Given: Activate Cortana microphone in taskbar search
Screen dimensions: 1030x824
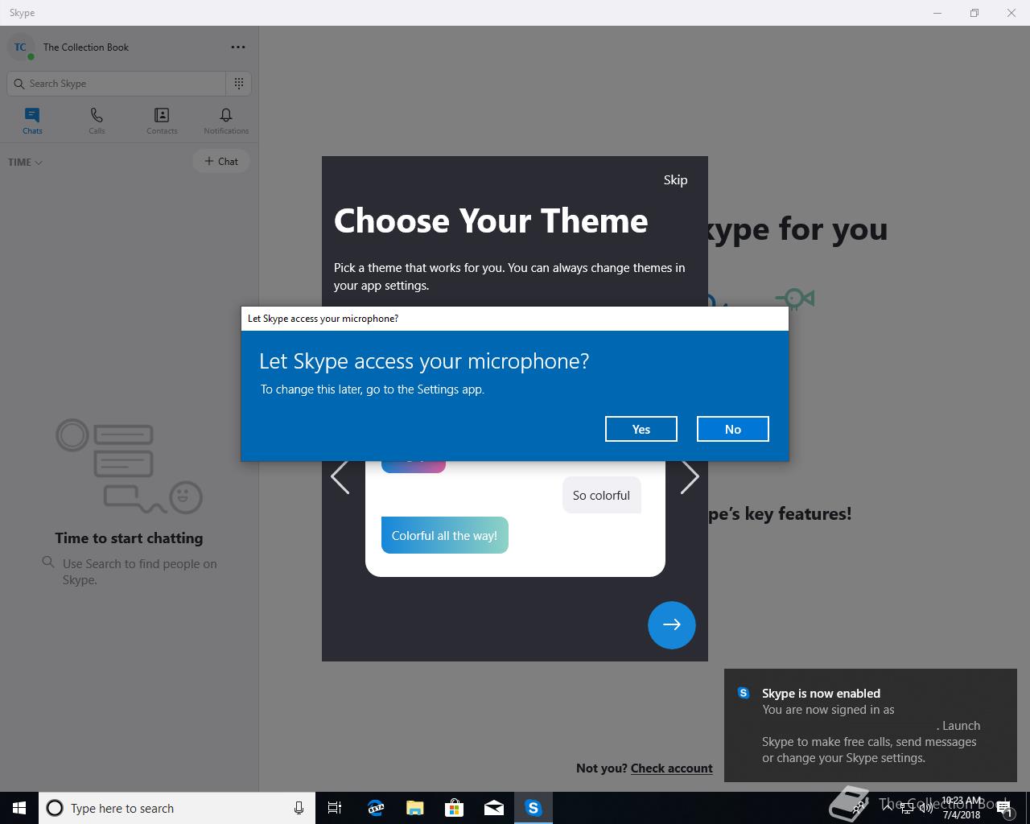Looking at the screenshot, I should [x=299, y=808].
